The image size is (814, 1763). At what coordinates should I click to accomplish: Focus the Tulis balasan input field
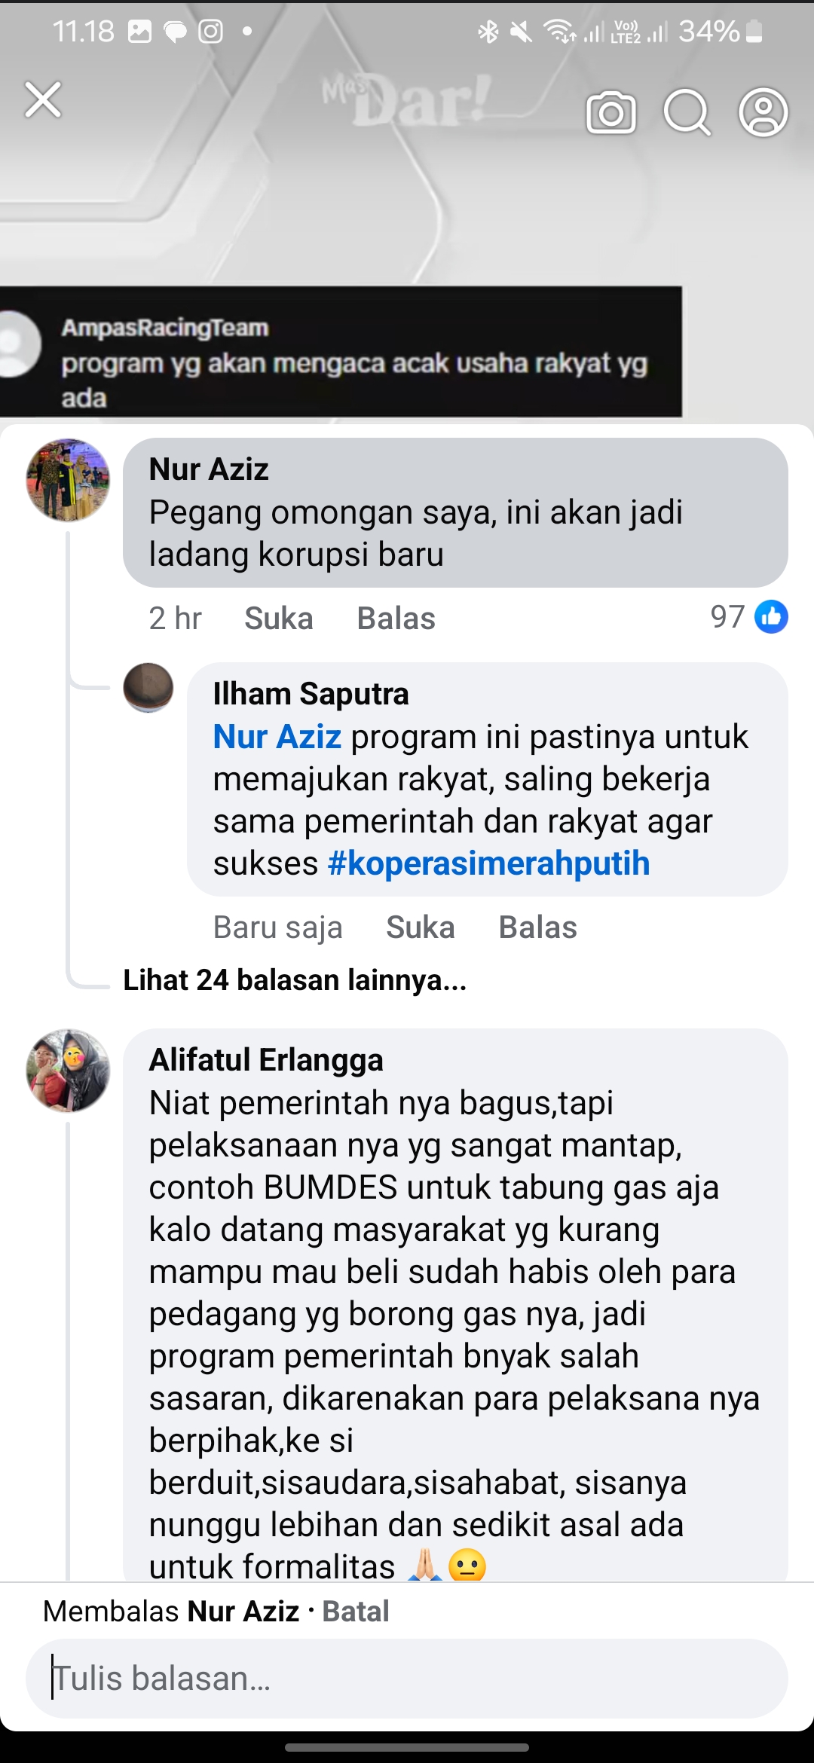(407, 1679)
